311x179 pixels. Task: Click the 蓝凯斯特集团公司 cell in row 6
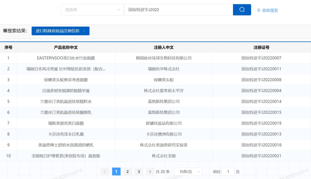tap(164, 112)
